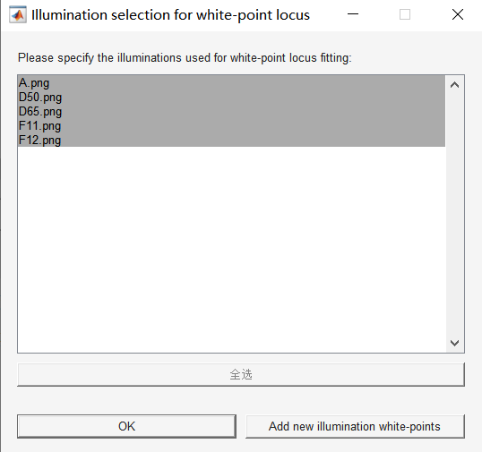Click the list scrollbar down arrow

tap(454, 343)
